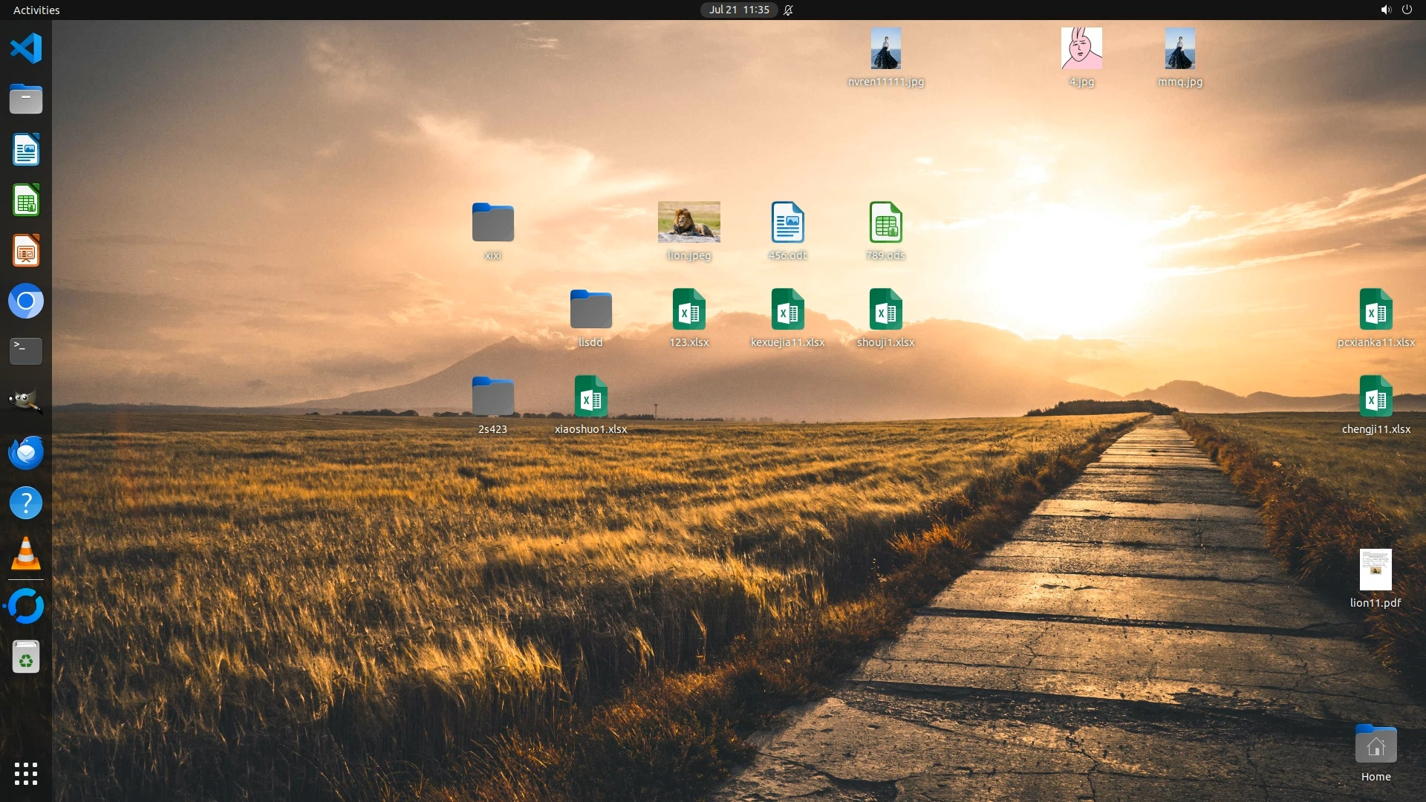Screen dimensions: 1426x802
Task: Select the Home folder on the desktop
Action: 1375,745
